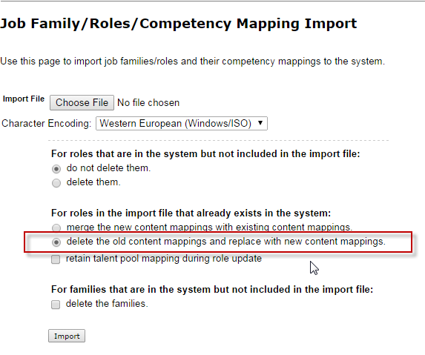The width and height of the screenshot is (425, 355).
Task: Click 'delete the old content mappings' label
Action: [x=225, y=242]
